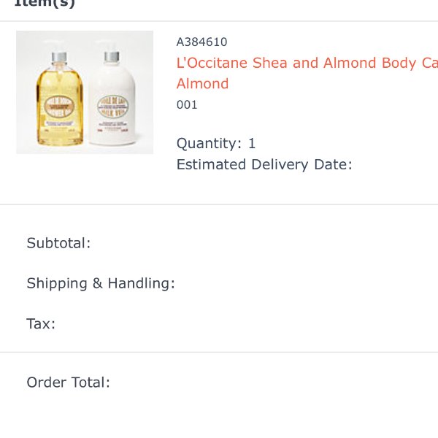Click the Shipping & Handling label
Image resolution: width=438 pixels, height=438 pixels.
click(101, 283)
